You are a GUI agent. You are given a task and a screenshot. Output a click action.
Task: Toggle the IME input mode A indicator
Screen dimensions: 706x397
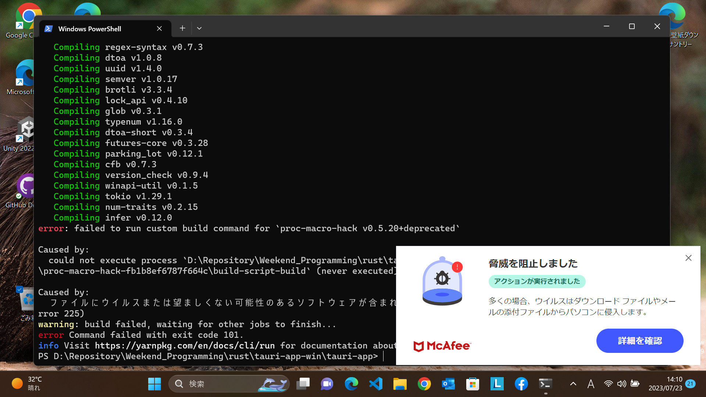coord(591,384)
